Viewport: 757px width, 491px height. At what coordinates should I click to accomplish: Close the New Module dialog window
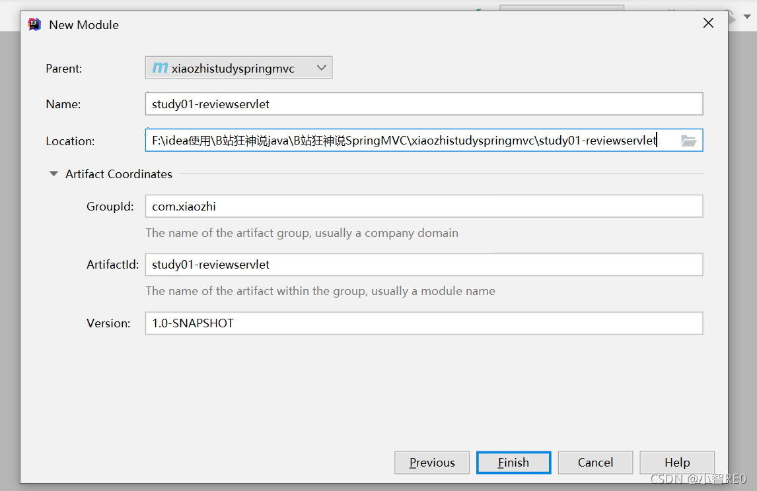tap(708, 23)
